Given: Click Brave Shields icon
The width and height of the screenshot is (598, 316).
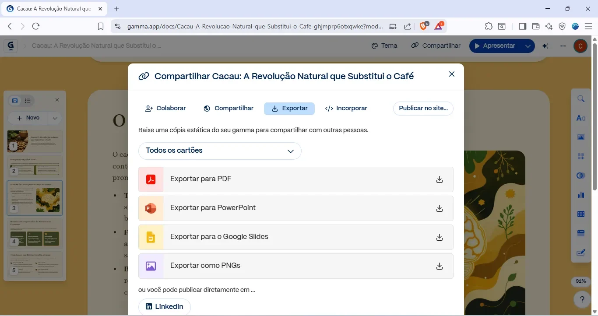Looking at the screenshot, I should (424, 26).
